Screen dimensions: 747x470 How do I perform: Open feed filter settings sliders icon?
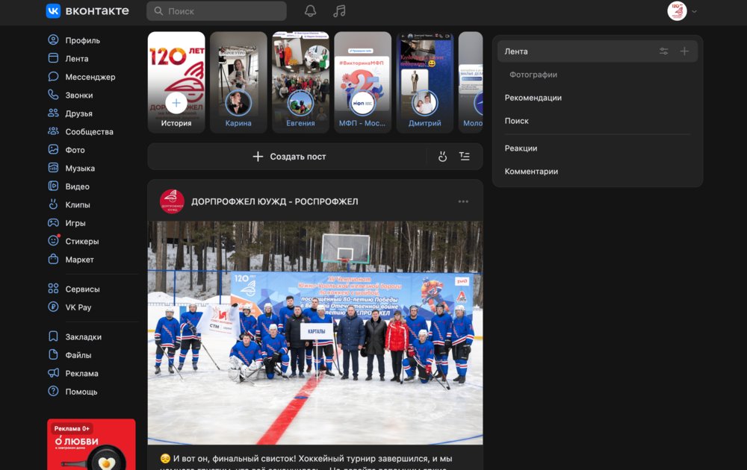[x=663, y=51]
